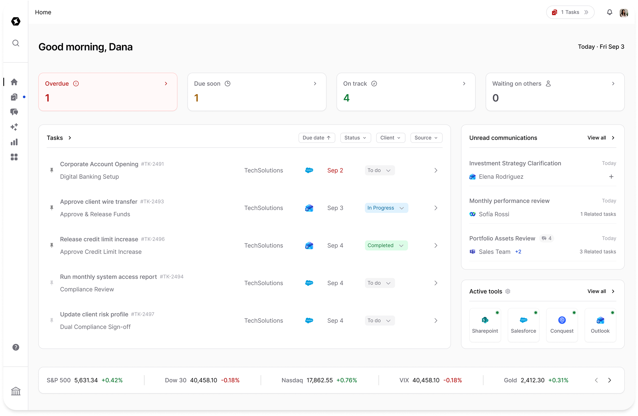Open the Due soon summary card
The height and width of the screenshot is (416, 638).
tap(257, 92)
